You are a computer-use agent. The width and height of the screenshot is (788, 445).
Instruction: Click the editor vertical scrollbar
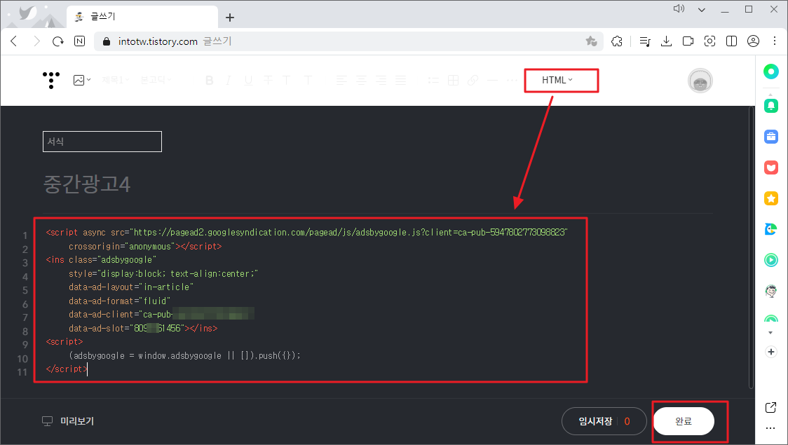point(752,247)
